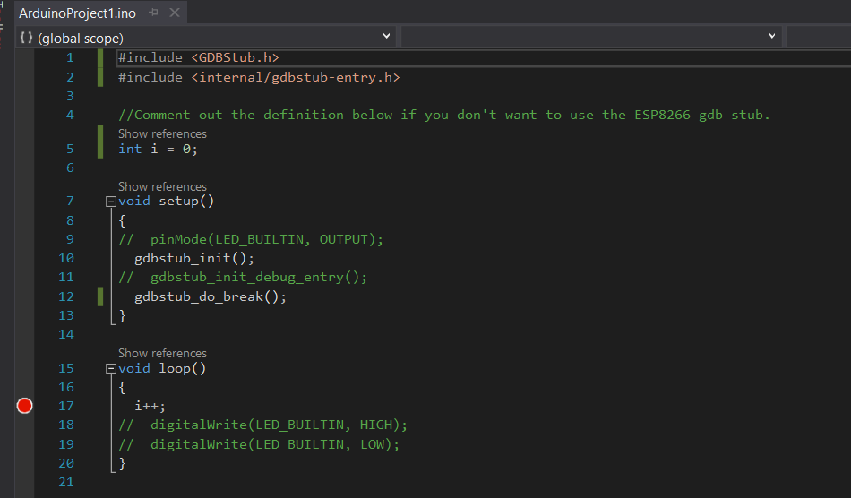Click the gdbstub_init(); call
Screen dimensions: 851x498
[x=194, y=258]
